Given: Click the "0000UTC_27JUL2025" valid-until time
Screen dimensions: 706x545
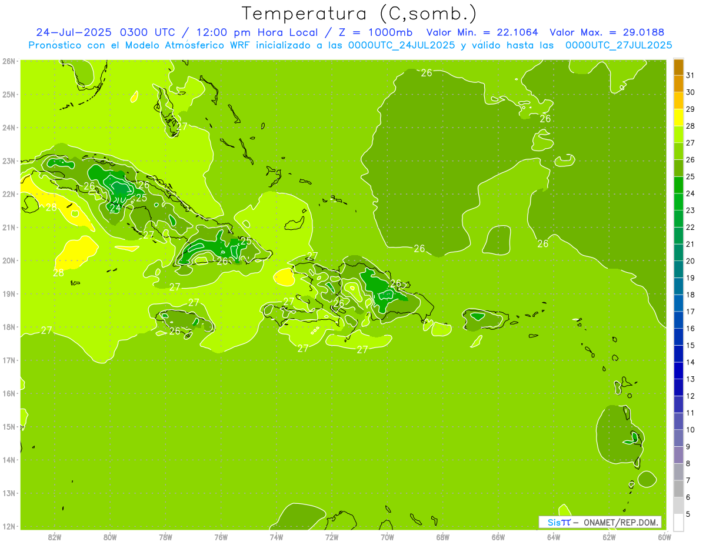Looking at the screenshot, I should 618,45.
